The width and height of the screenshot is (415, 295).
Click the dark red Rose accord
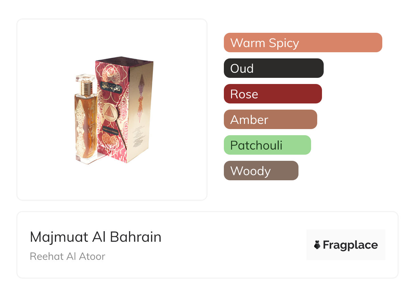273,94
